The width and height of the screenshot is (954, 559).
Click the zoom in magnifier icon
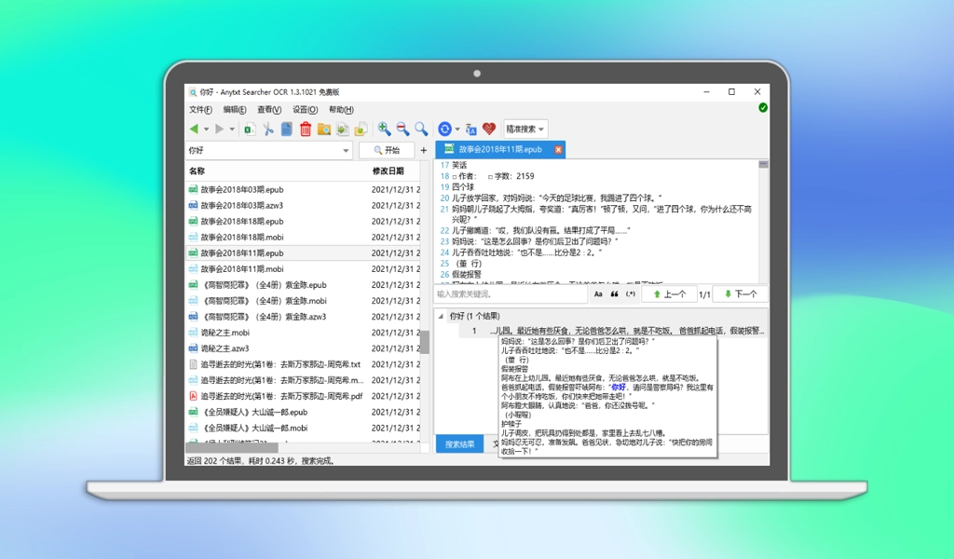[x=384, y=129]
